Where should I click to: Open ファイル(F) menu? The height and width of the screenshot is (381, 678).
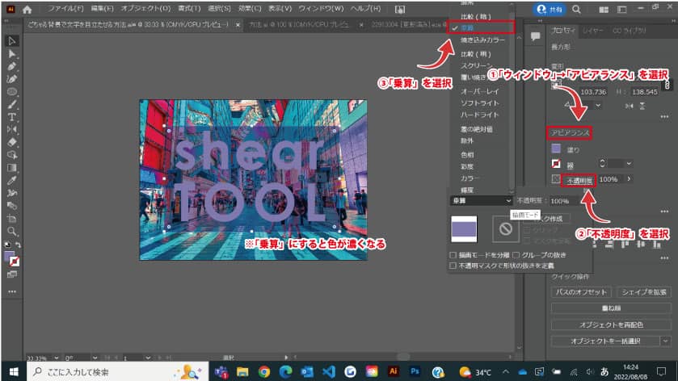coord(65,9)
